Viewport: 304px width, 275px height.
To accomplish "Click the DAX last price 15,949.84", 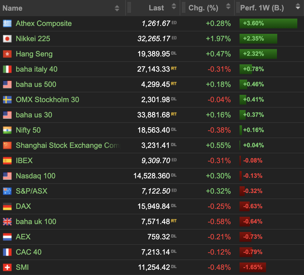I will 154,206.
